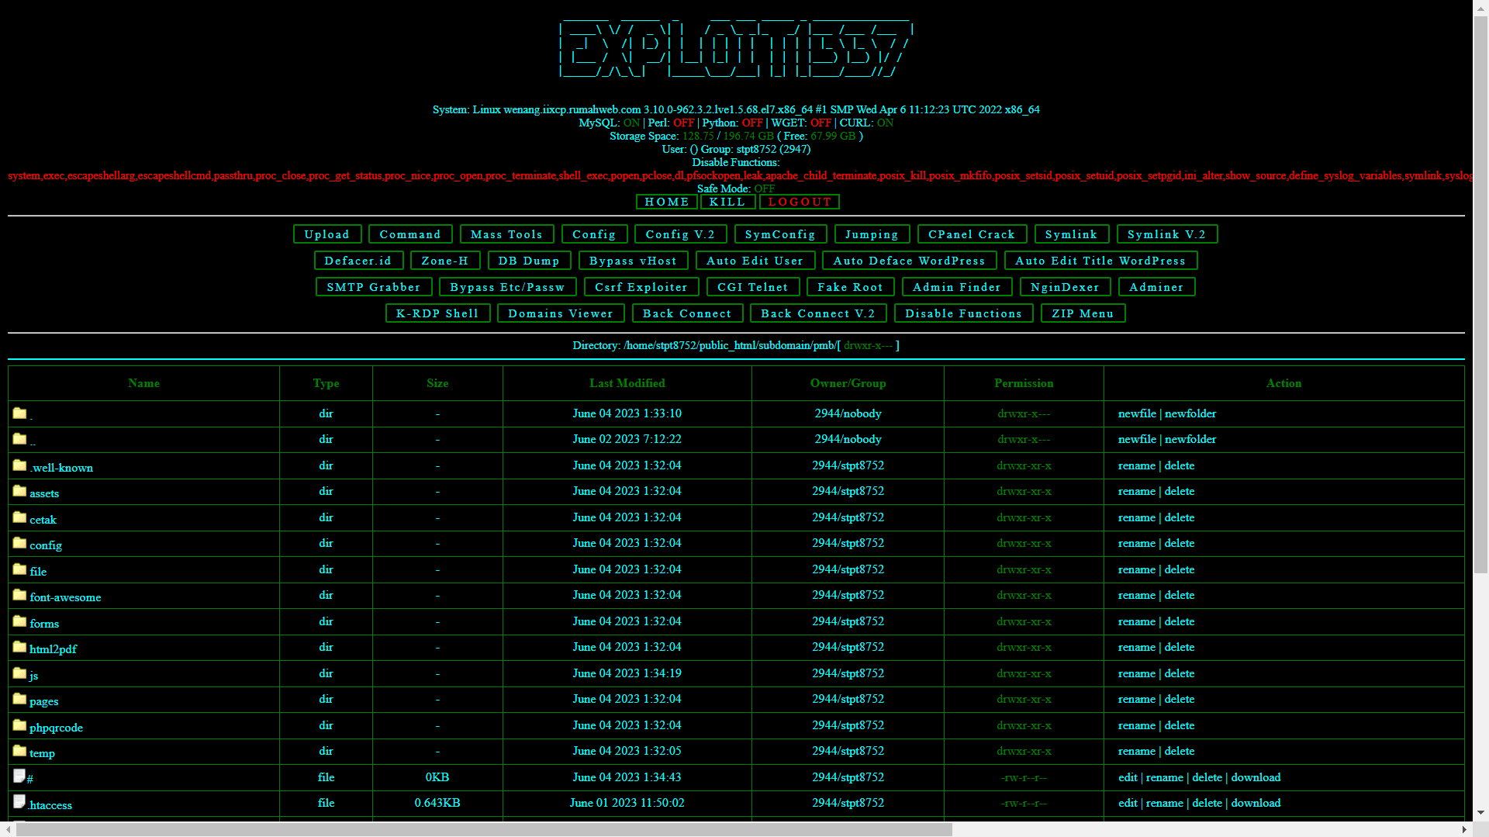Screen dimensions: 1489x837
Task: Click the scroll-right arrow at bottom
Action: [1464, 829]
